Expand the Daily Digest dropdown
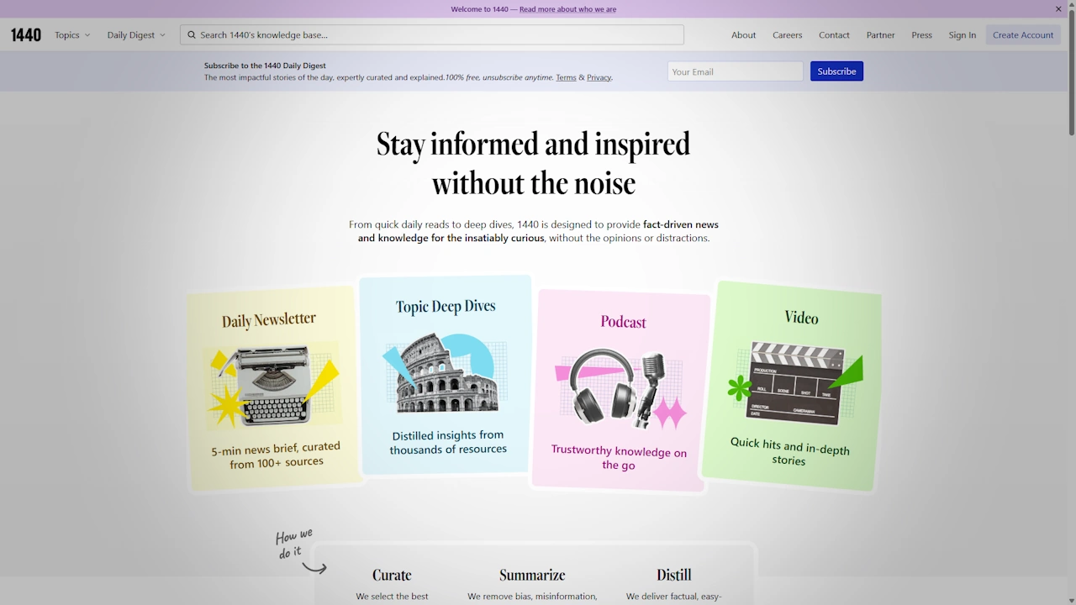The width and height of the screenshot is (1076, 605). pos(136,35)
